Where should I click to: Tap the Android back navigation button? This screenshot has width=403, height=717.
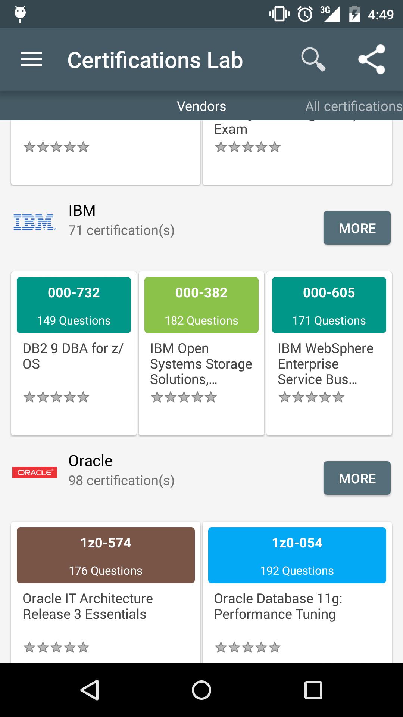tap(90, 690)
